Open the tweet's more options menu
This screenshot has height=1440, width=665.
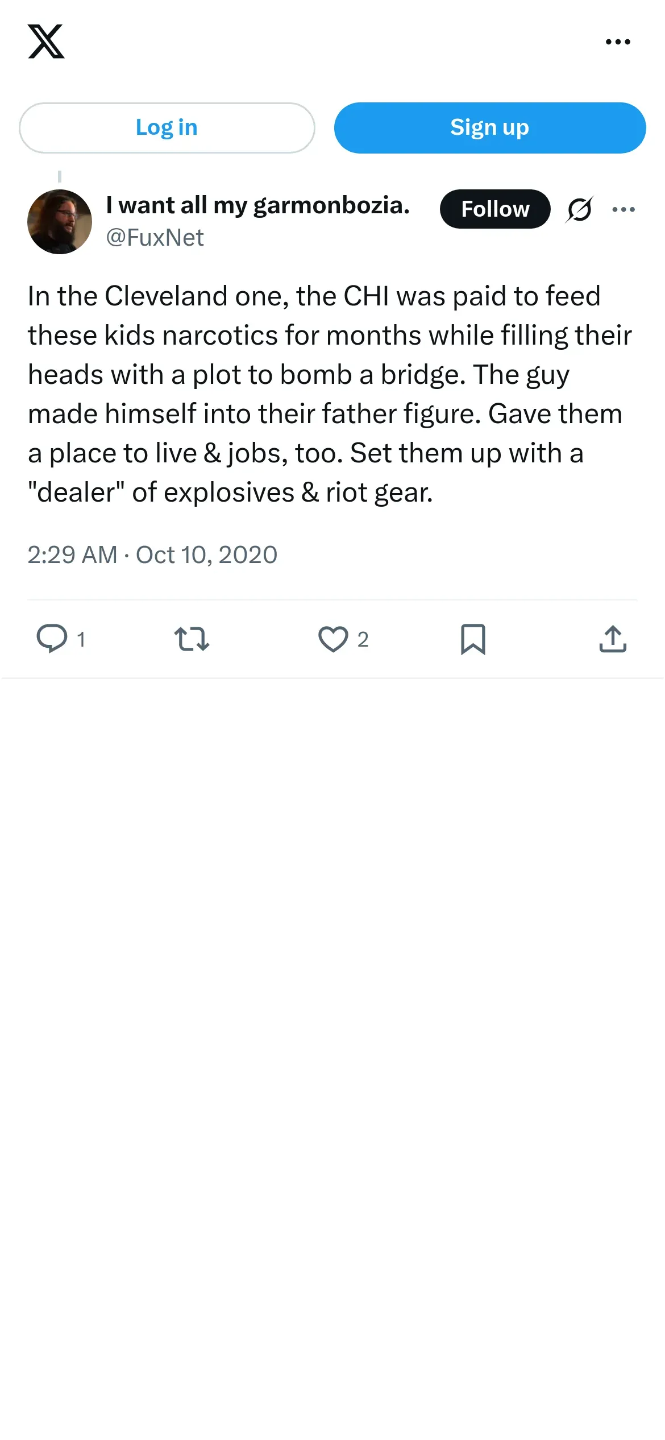(624, 209)
